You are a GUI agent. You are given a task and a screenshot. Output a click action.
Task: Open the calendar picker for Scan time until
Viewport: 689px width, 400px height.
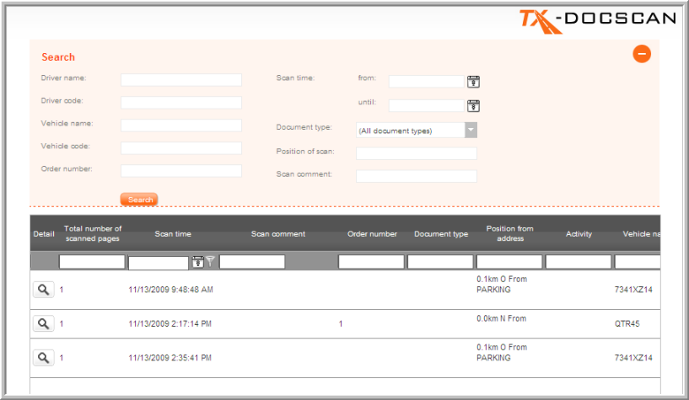click(474, 105)
